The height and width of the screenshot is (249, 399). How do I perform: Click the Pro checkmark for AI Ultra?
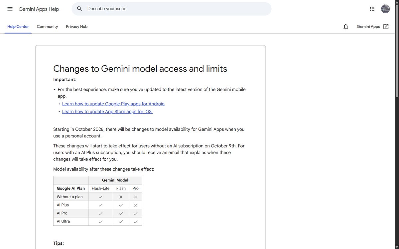135,221
